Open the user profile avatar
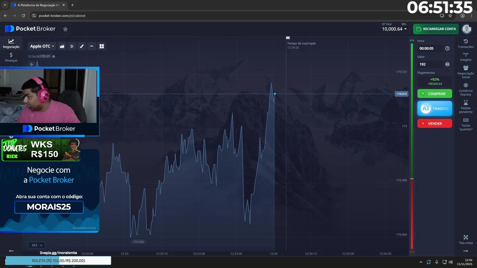The width and height of the screenshot is (477, 268). point(467,29)
